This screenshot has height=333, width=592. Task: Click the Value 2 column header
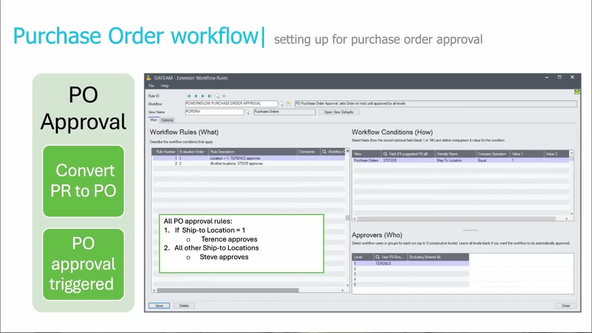tap(556, 154)
